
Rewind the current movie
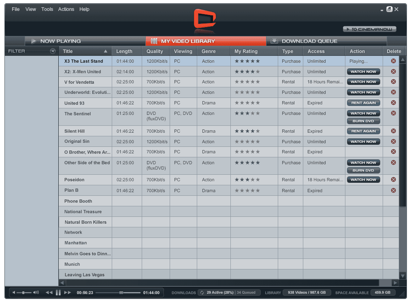pos(49,292)
